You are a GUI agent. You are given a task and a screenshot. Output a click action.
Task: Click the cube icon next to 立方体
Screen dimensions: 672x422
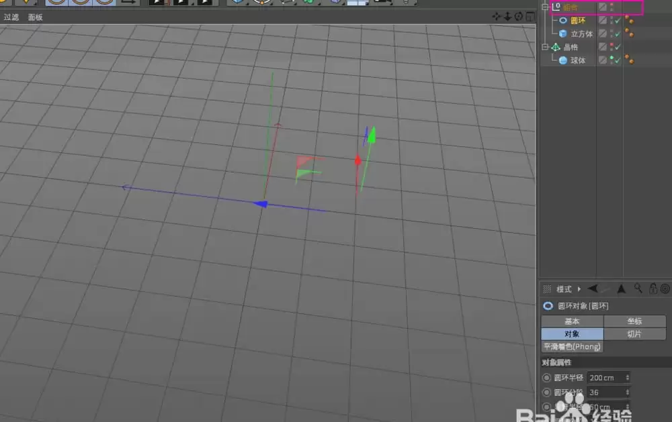[x=562, y=34]
